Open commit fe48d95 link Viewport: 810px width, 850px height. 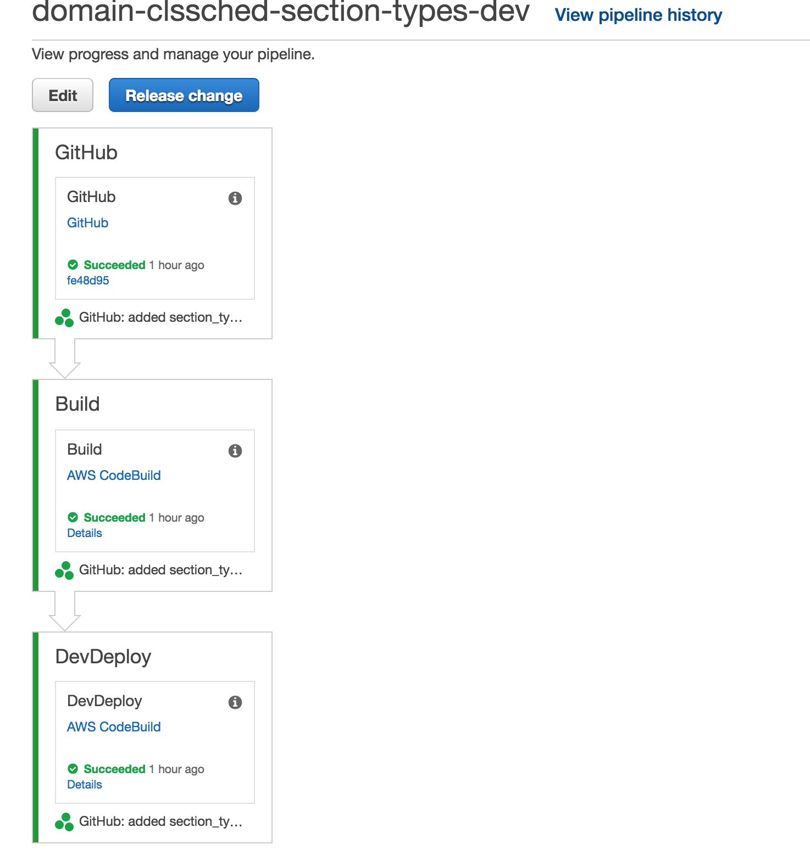88,281
